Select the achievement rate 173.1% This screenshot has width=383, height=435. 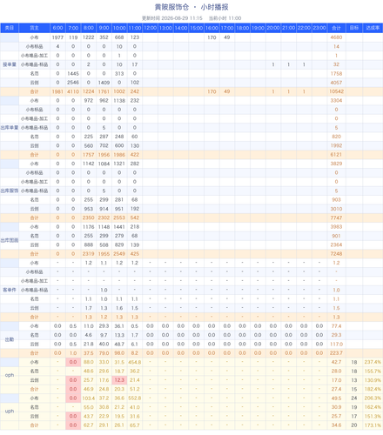(x=373, y=425)
